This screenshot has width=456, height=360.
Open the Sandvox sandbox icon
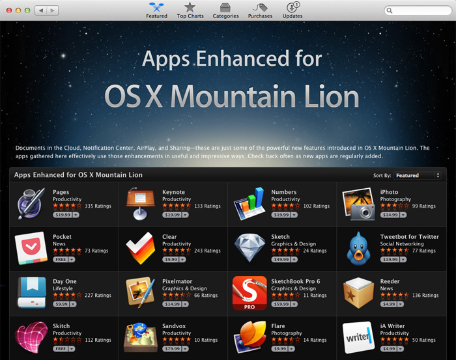[141, 337]
